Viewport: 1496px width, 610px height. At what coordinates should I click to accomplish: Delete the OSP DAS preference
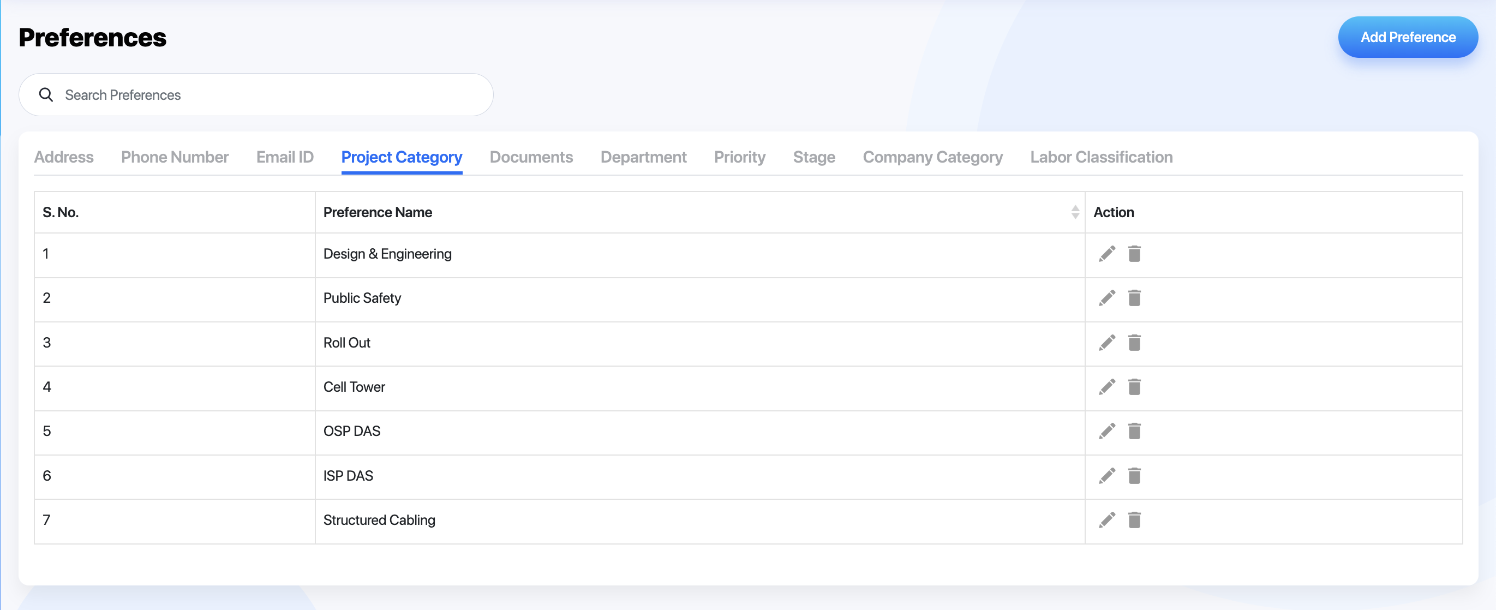coord(1134,431)
